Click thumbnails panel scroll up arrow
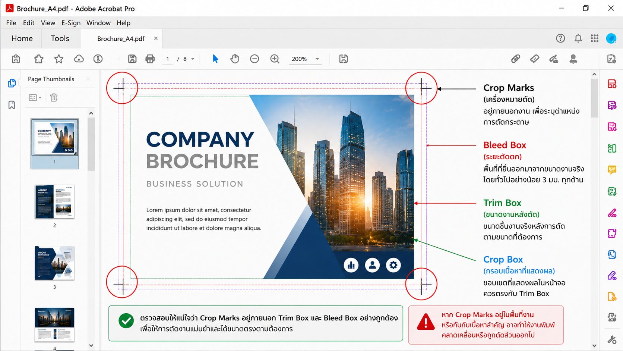623x351 pixels. click(91, 113)
